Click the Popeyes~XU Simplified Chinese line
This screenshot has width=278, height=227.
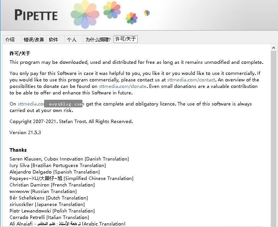[x=71, y=178]
